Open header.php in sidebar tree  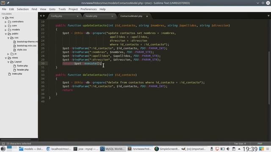[23, 70]
